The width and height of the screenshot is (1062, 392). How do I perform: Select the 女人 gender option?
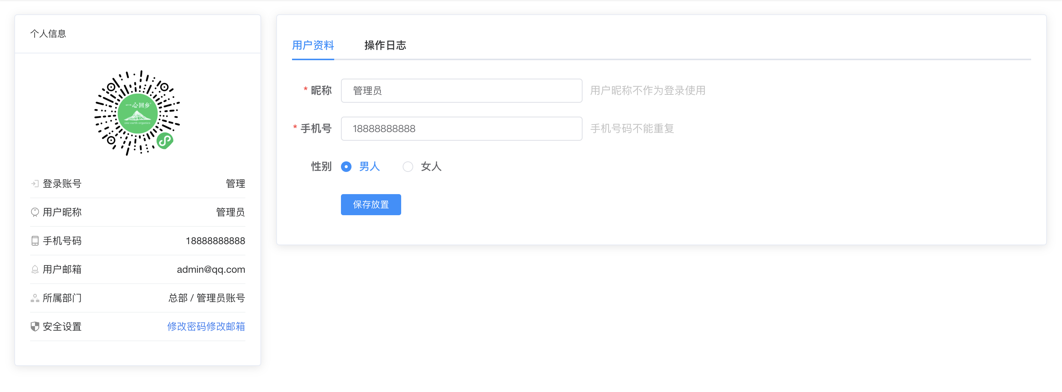[x=408, y=167]
